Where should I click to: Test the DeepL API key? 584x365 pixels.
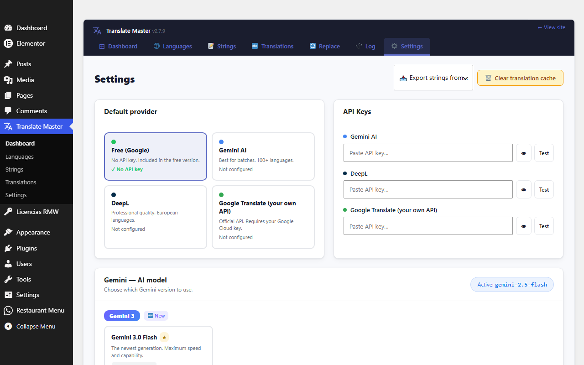(544, 189)
